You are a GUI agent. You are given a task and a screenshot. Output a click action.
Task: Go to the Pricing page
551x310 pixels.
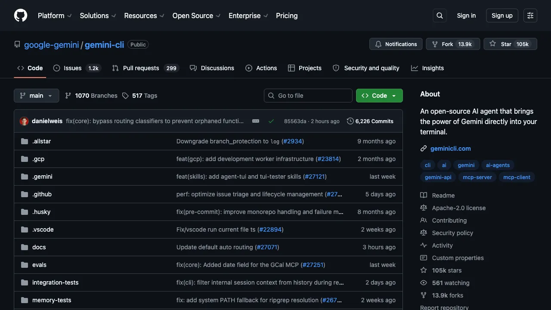point(287,15)
